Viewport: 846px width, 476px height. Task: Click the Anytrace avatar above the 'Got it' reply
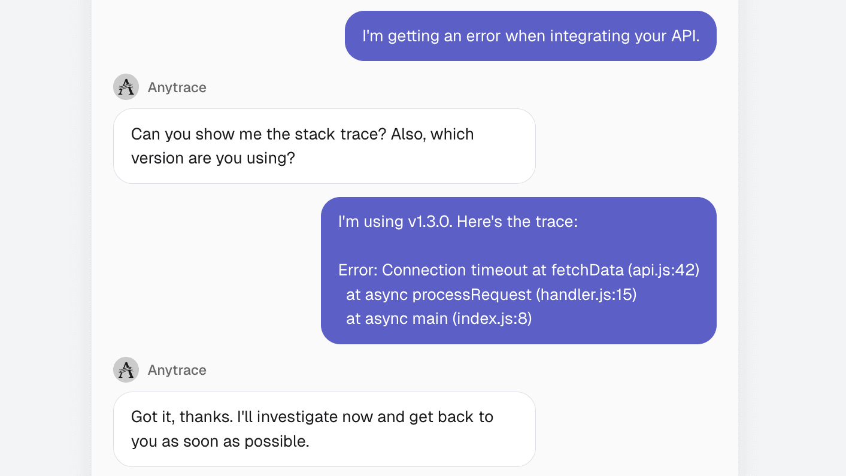(126, 369)
